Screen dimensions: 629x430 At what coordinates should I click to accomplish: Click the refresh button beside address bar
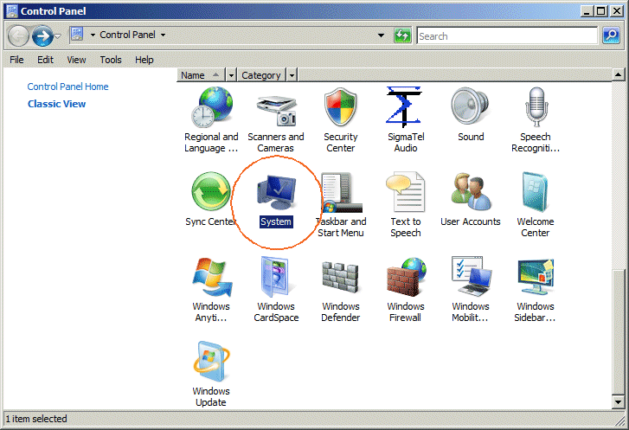pyautogui.click(x=402, y=35)
